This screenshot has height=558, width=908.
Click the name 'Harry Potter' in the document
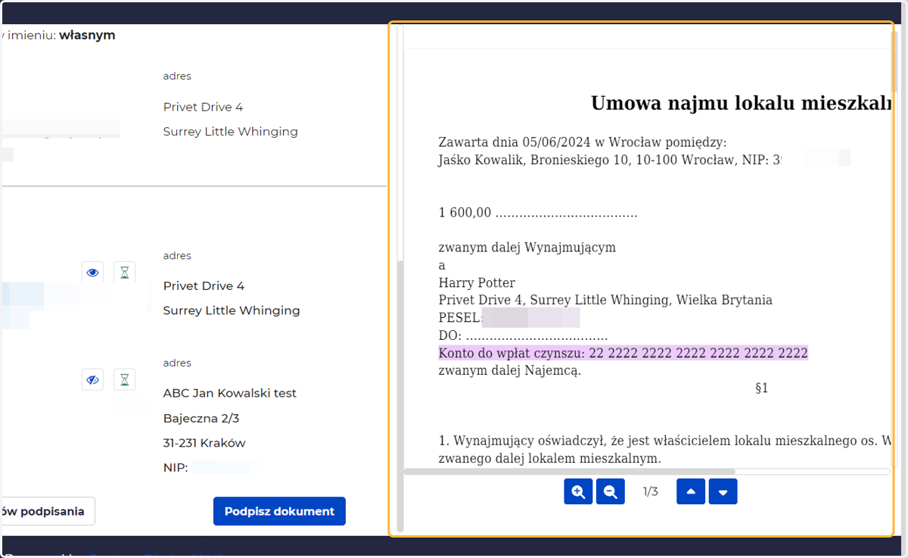coord(477,282)
